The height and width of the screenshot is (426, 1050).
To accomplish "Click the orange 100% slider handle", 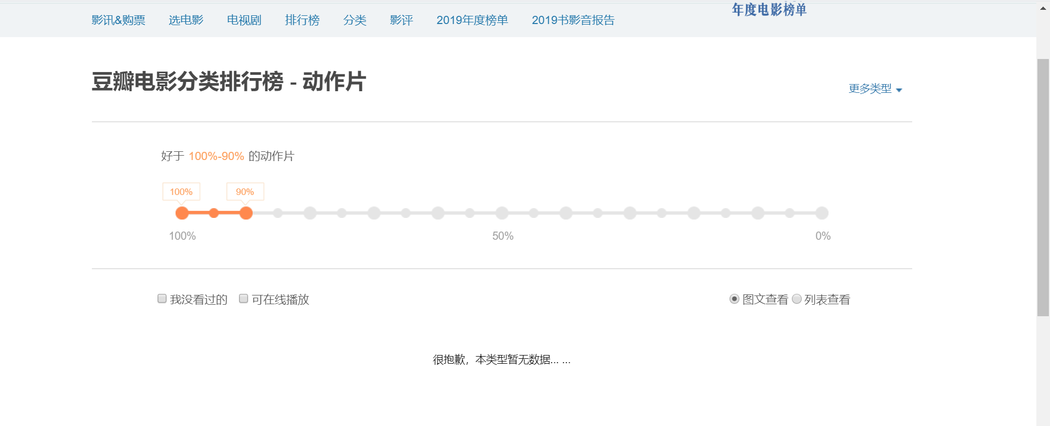I will pyautogui.click(x=182, y=213).
